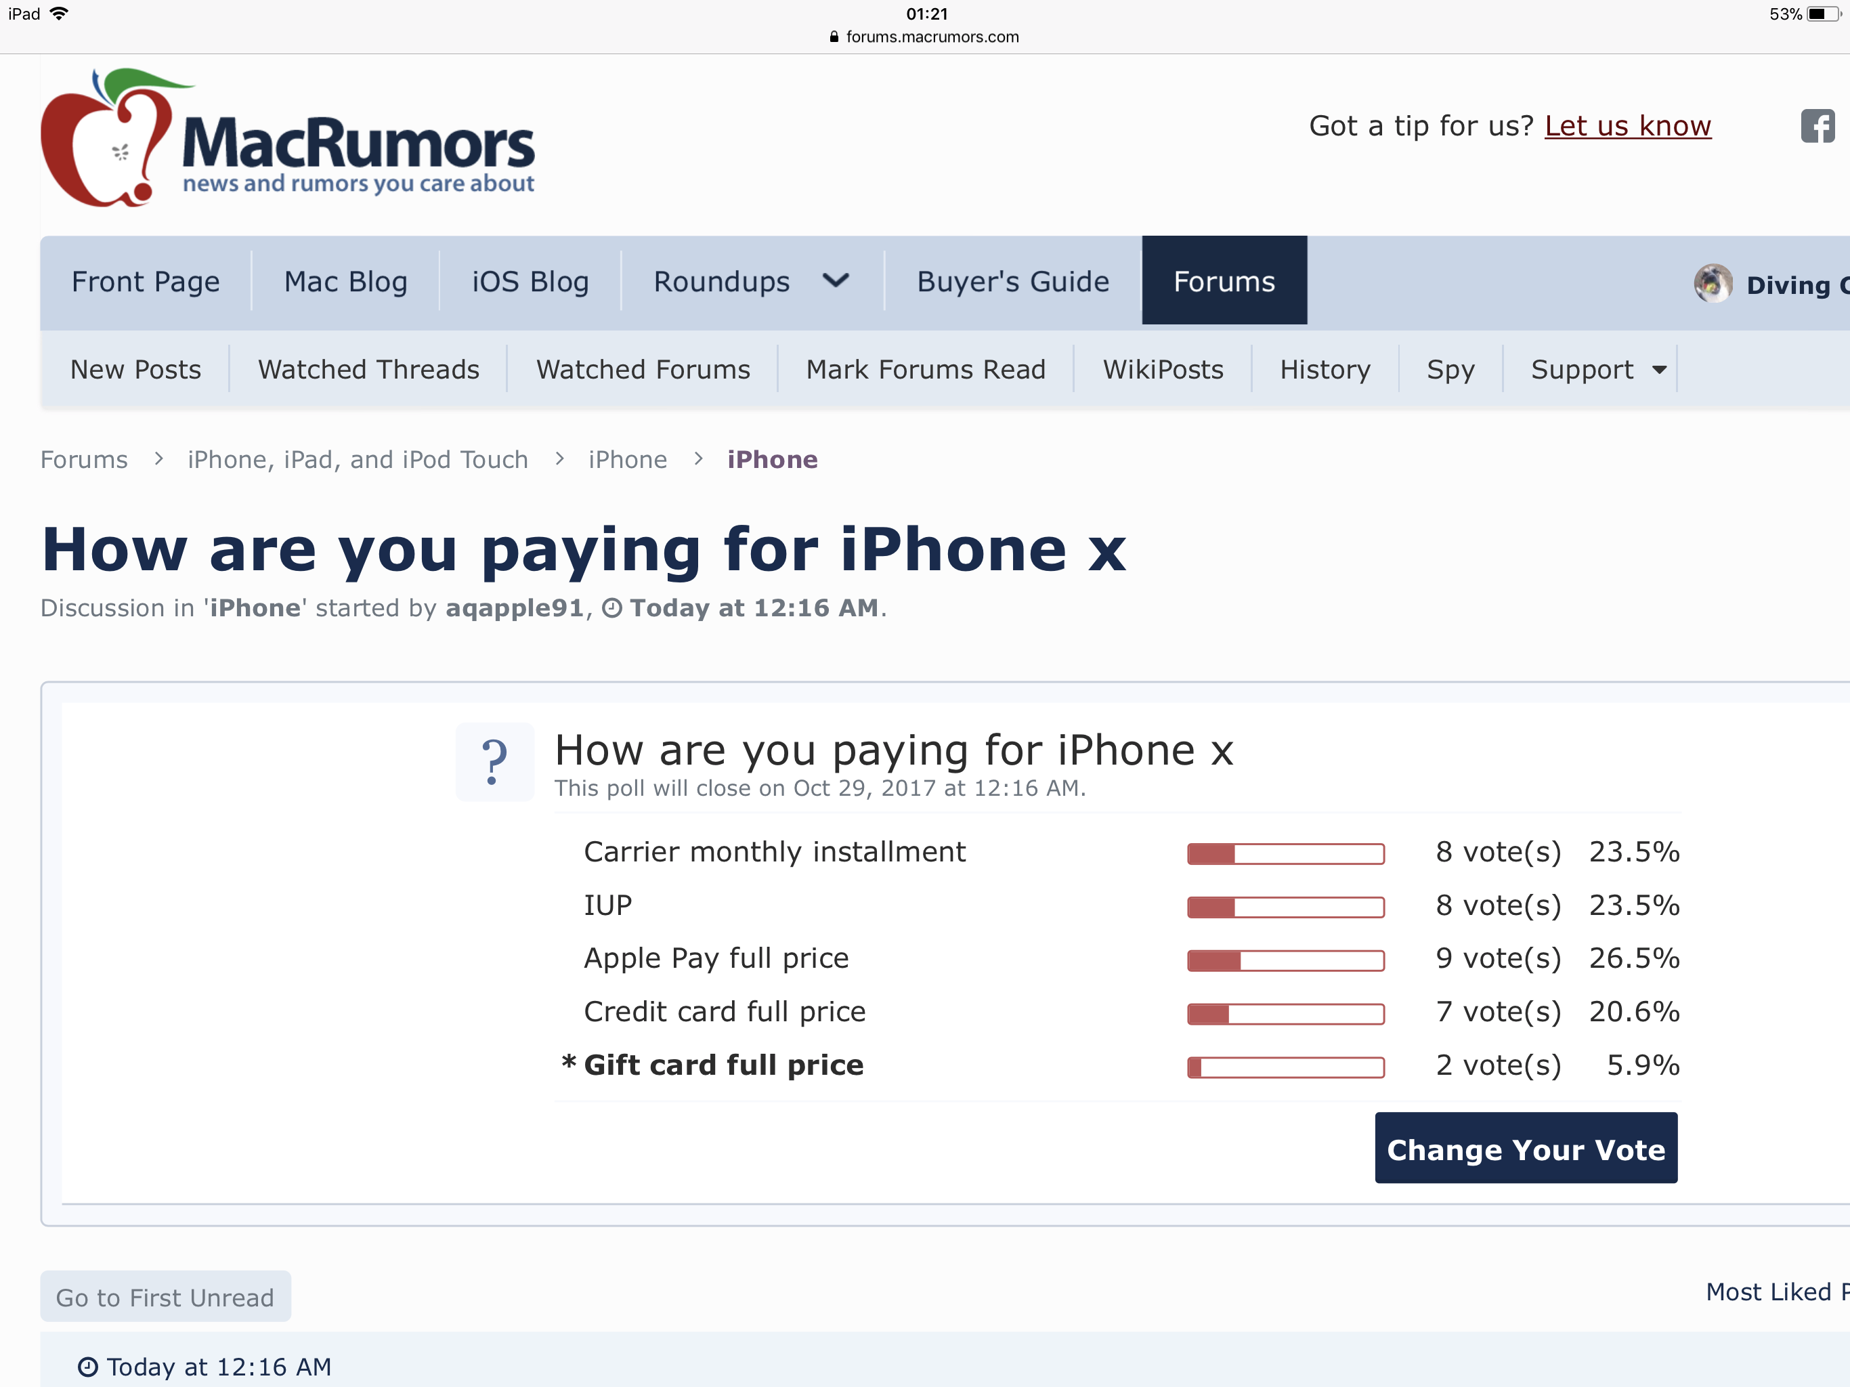Click the IUP result bar
Screen dimensions: 1850x1387
point(1285,907)
